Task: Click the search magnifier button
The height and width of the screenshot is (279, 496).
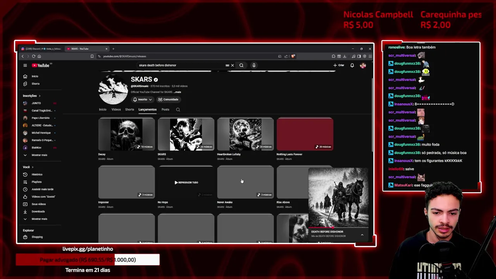Action: click(x=241, y=65)
